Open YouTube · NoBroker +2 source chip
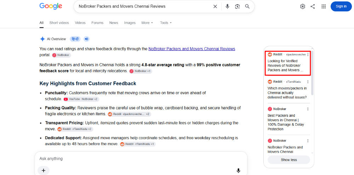Viewport: 354px width, 175px height. tap(81, 99)
